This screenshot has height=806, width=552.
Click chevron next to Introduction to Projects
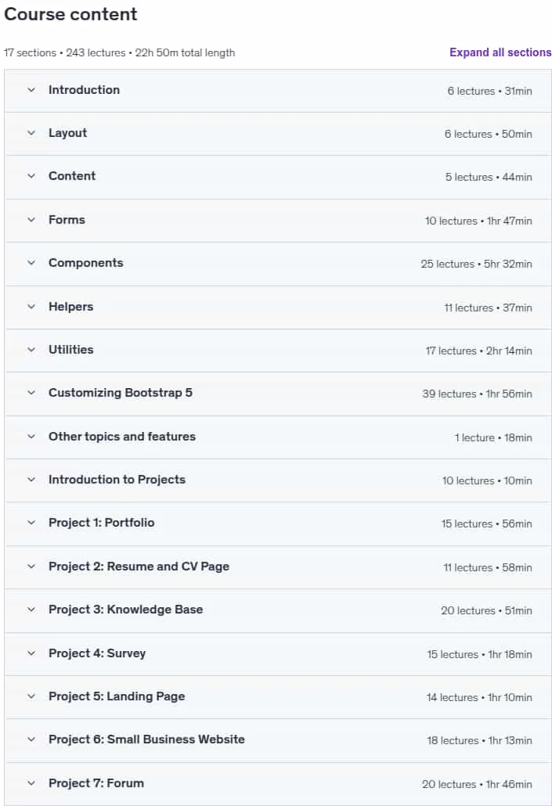coord(31,480)
